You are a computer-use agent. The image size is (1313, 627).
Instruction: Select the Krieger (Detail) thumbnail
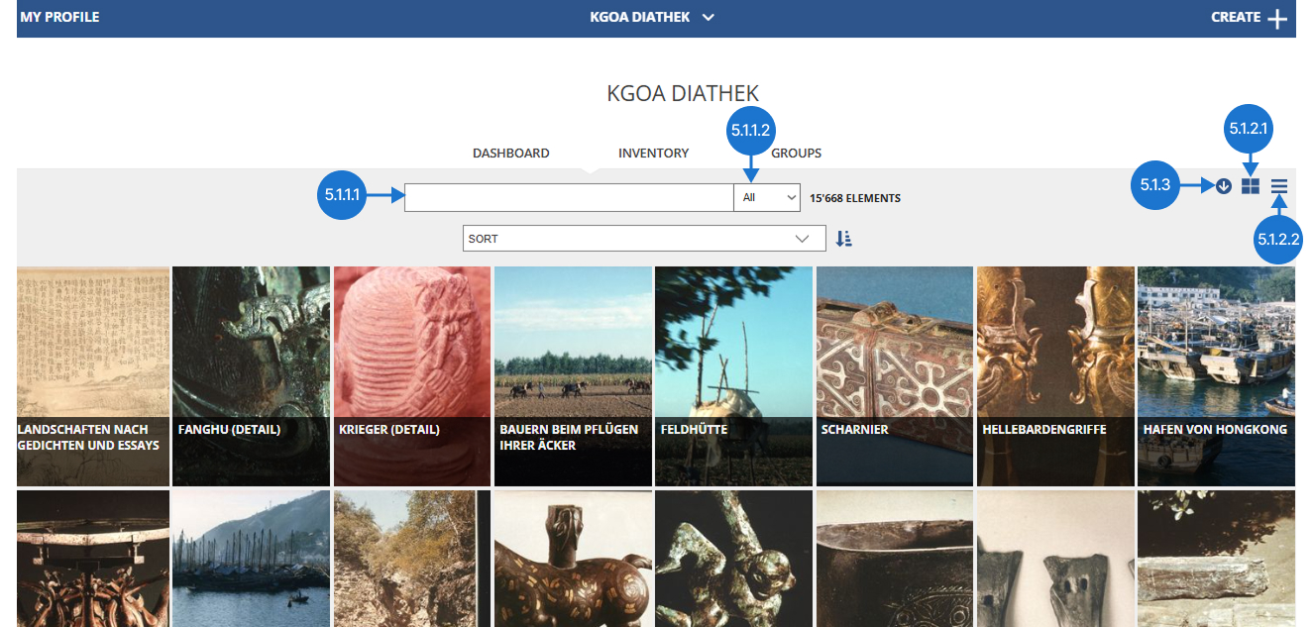pos(411,375)
